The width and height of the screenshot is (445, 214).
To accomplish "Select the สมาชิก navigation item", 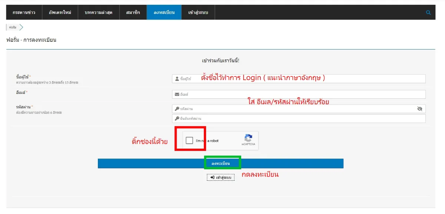I will pos(133,13).
